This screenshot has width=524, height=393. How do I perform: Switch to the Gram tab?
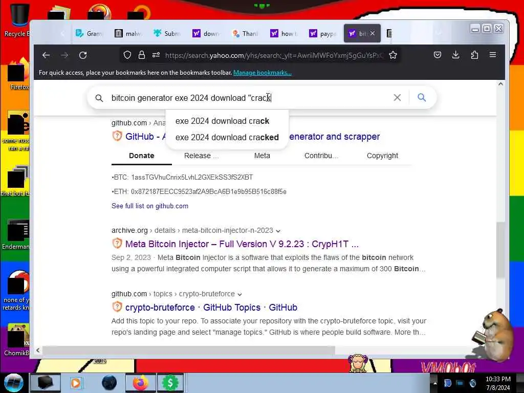pos(89,33)
